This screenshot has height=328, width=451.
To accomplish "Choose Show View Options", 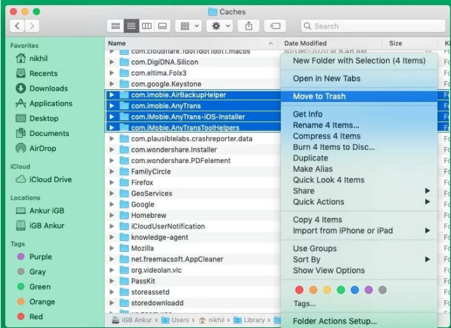I will pyautogui.click(x=359, y=270).
